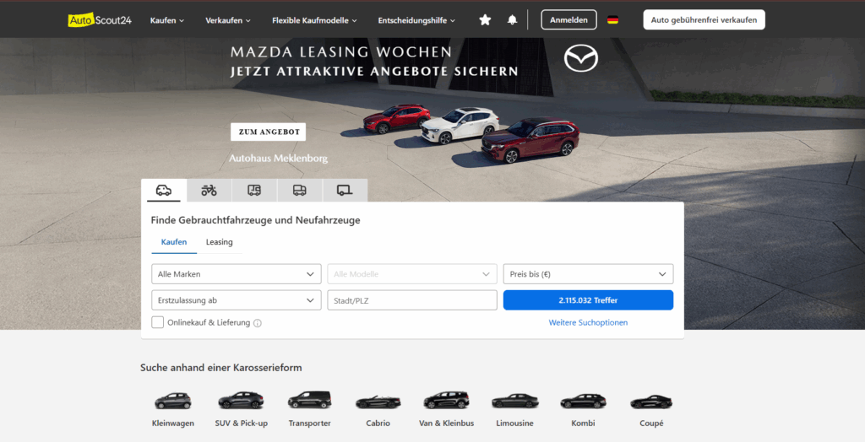This screenshot has width=865, height=442.
Task: Select the trailer vehicle tab icon
Action: 345,191
